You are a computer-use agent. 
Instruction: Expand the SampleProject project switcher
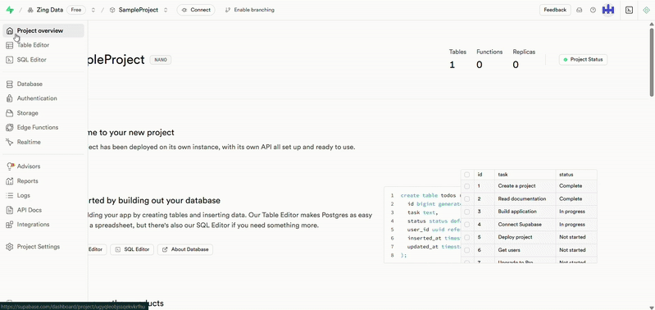click(166, 10)
